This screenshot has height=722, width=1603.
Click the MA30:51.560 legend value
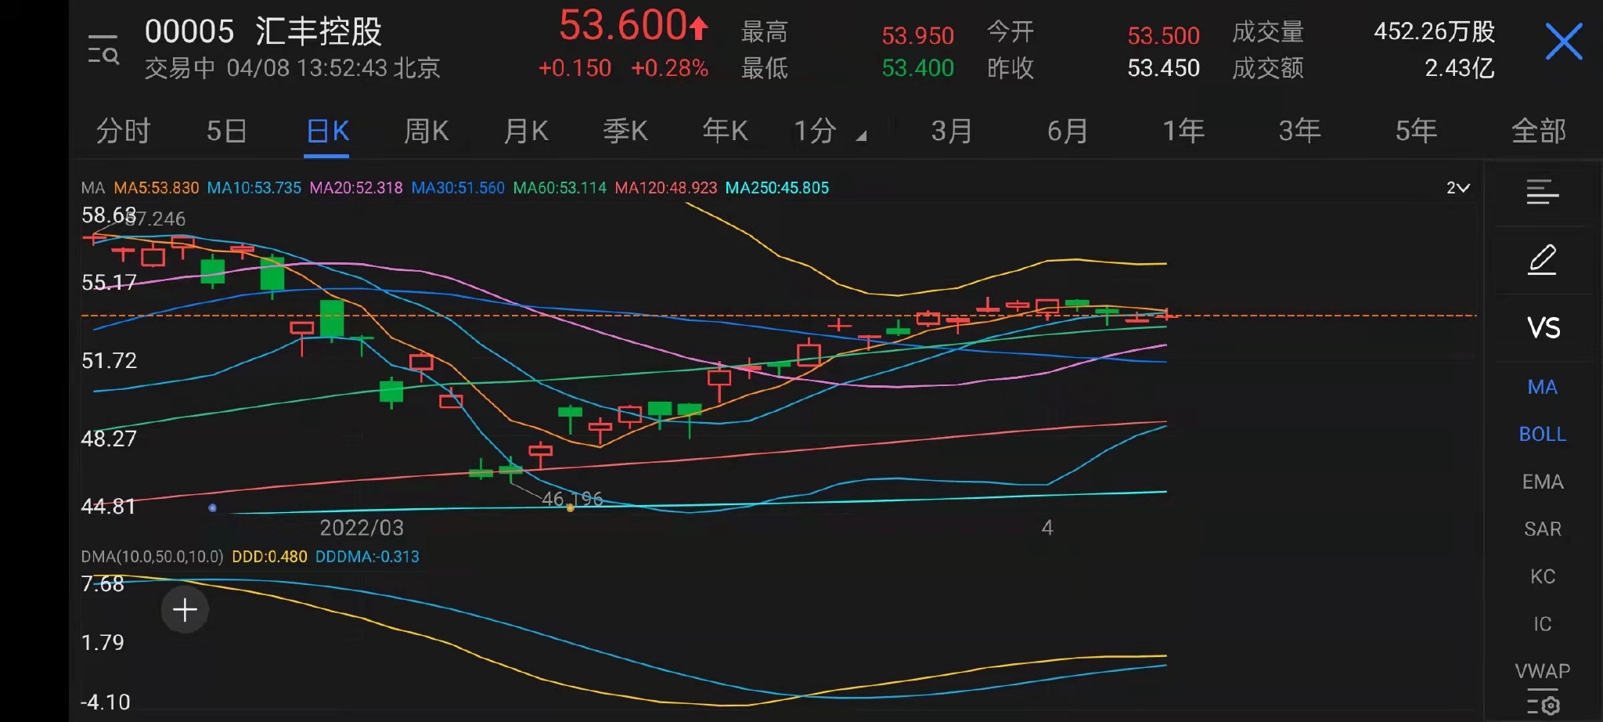[458, 188]
